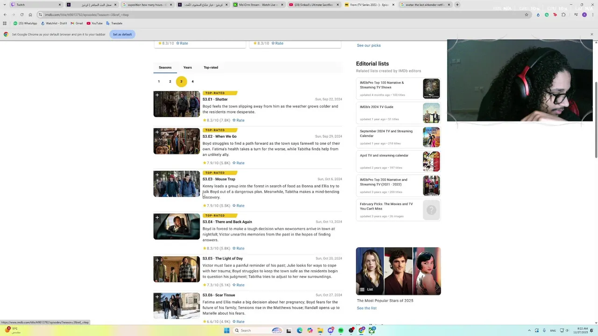Image resolution: width=598 pixels, height=336 pixels.
Task: Click the page vertical scrollbar
Action: (596, 119)
